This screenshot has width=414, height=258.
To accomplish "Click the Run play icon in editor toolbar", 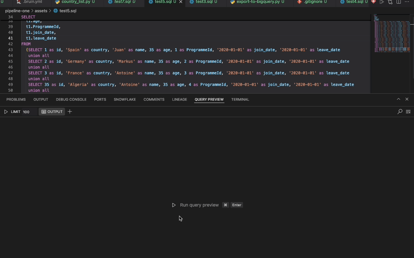I will [x=382, y=2].
